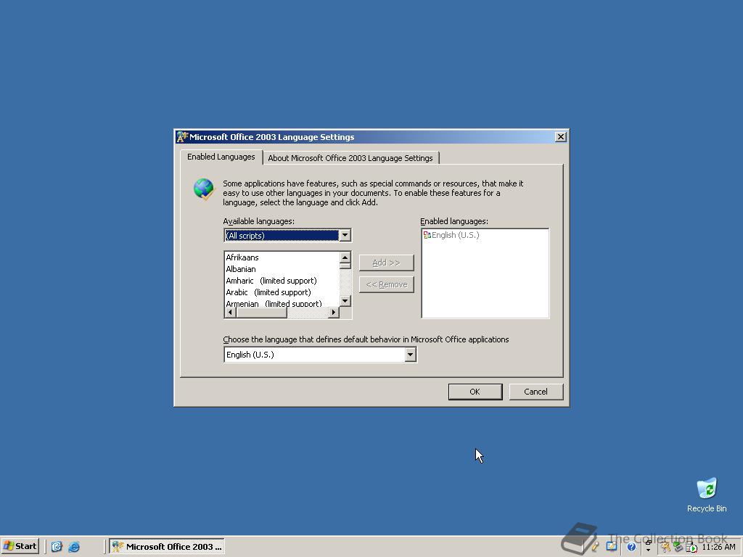This screenshot has height=557, width=743.
Task: Click the green network tray icon
Action: point(678,547)
